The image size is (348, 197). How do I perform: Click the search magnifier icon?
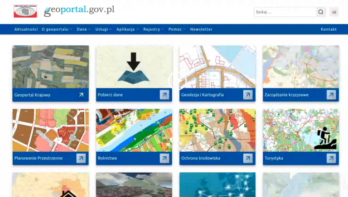321,12
